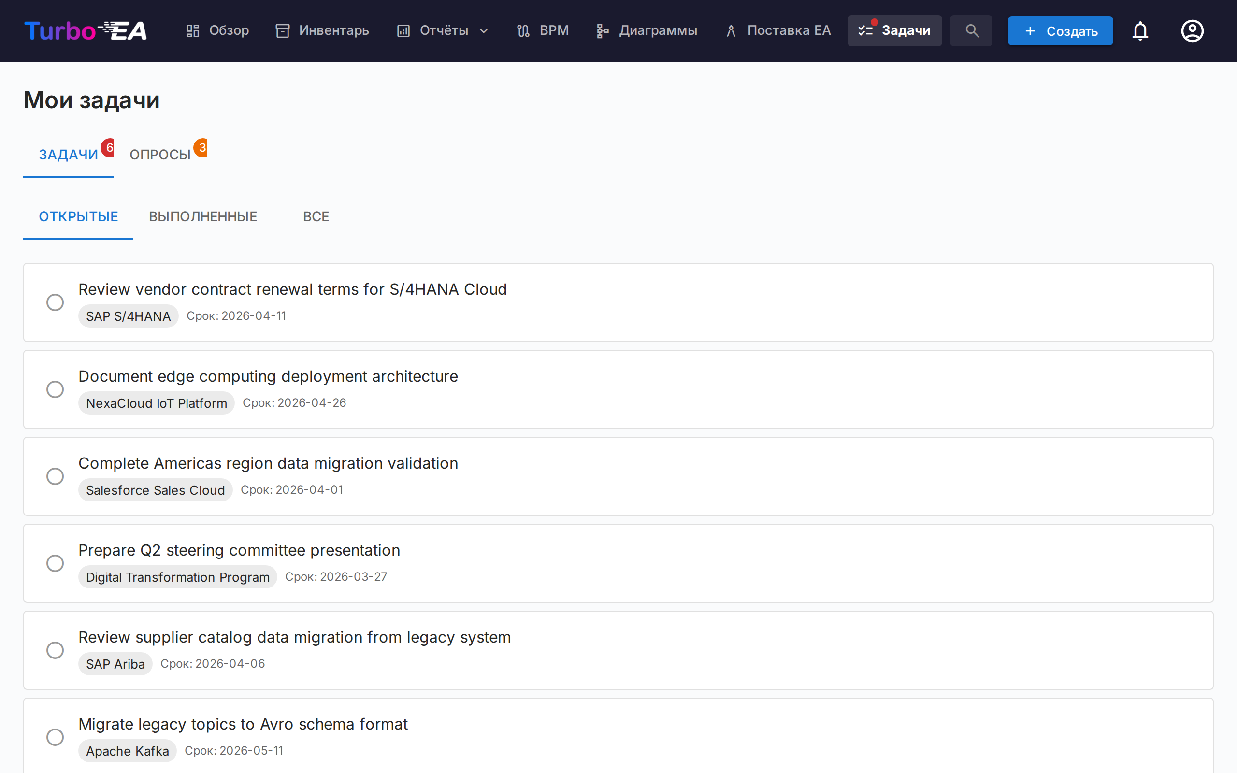
Task: Open Диаграммы diagram icon
Action: (602, 30)
